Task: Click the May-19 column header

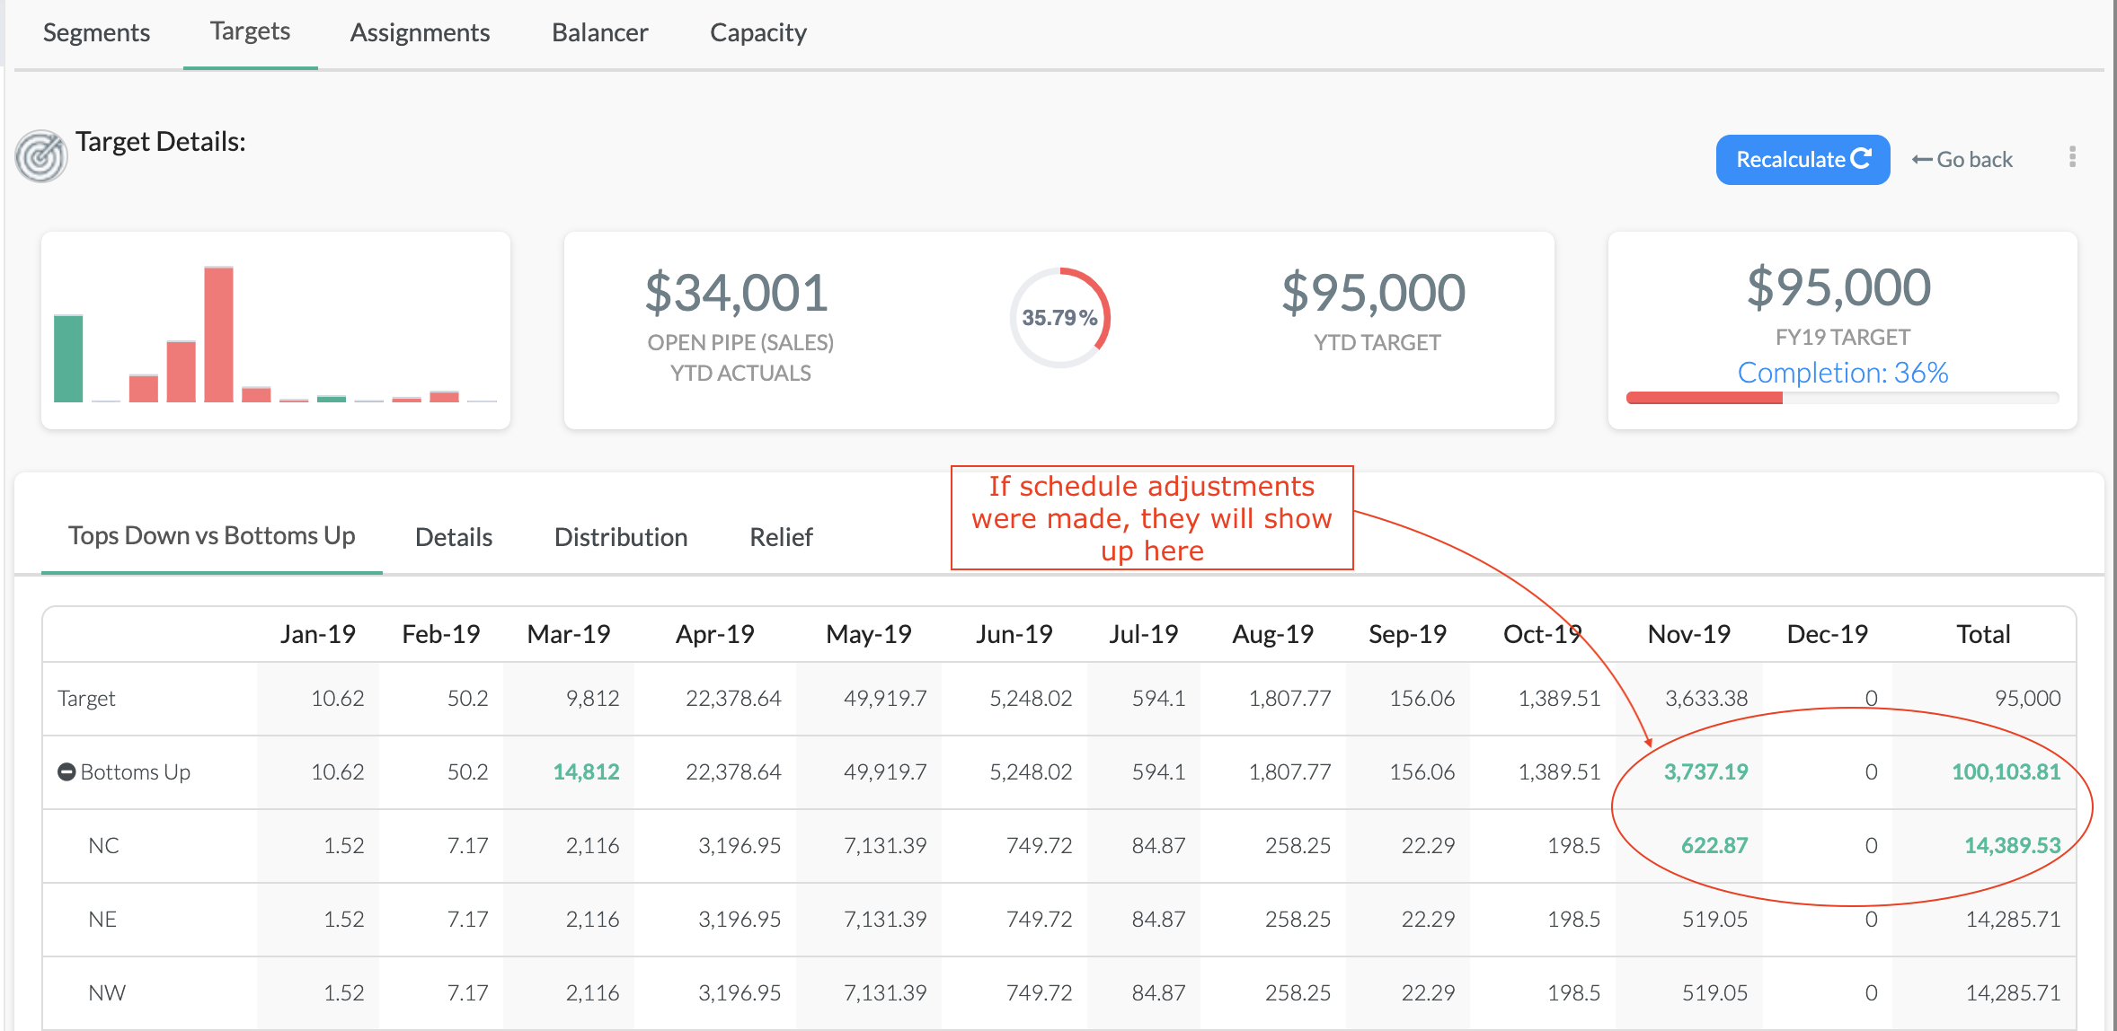Action: [x=869, y=634]
